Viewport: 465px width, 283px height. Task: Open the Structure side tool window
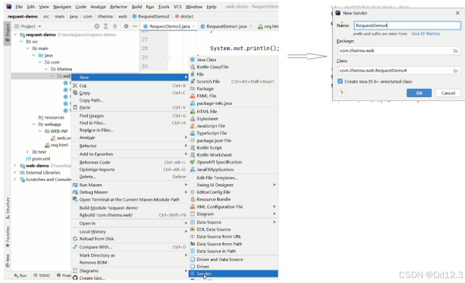(x=8, y=208)
